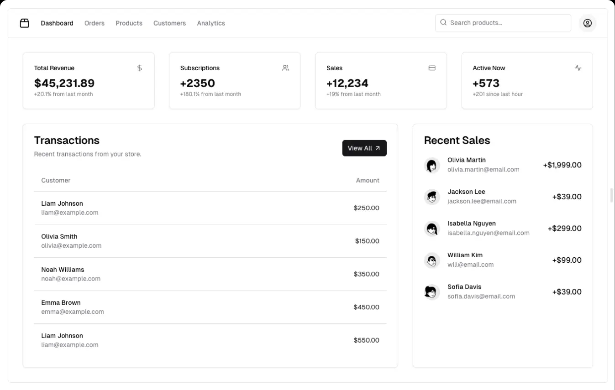Click Sofia Davis's avatar
Viewport: 615px width, 390px height.
click(431, 292)
